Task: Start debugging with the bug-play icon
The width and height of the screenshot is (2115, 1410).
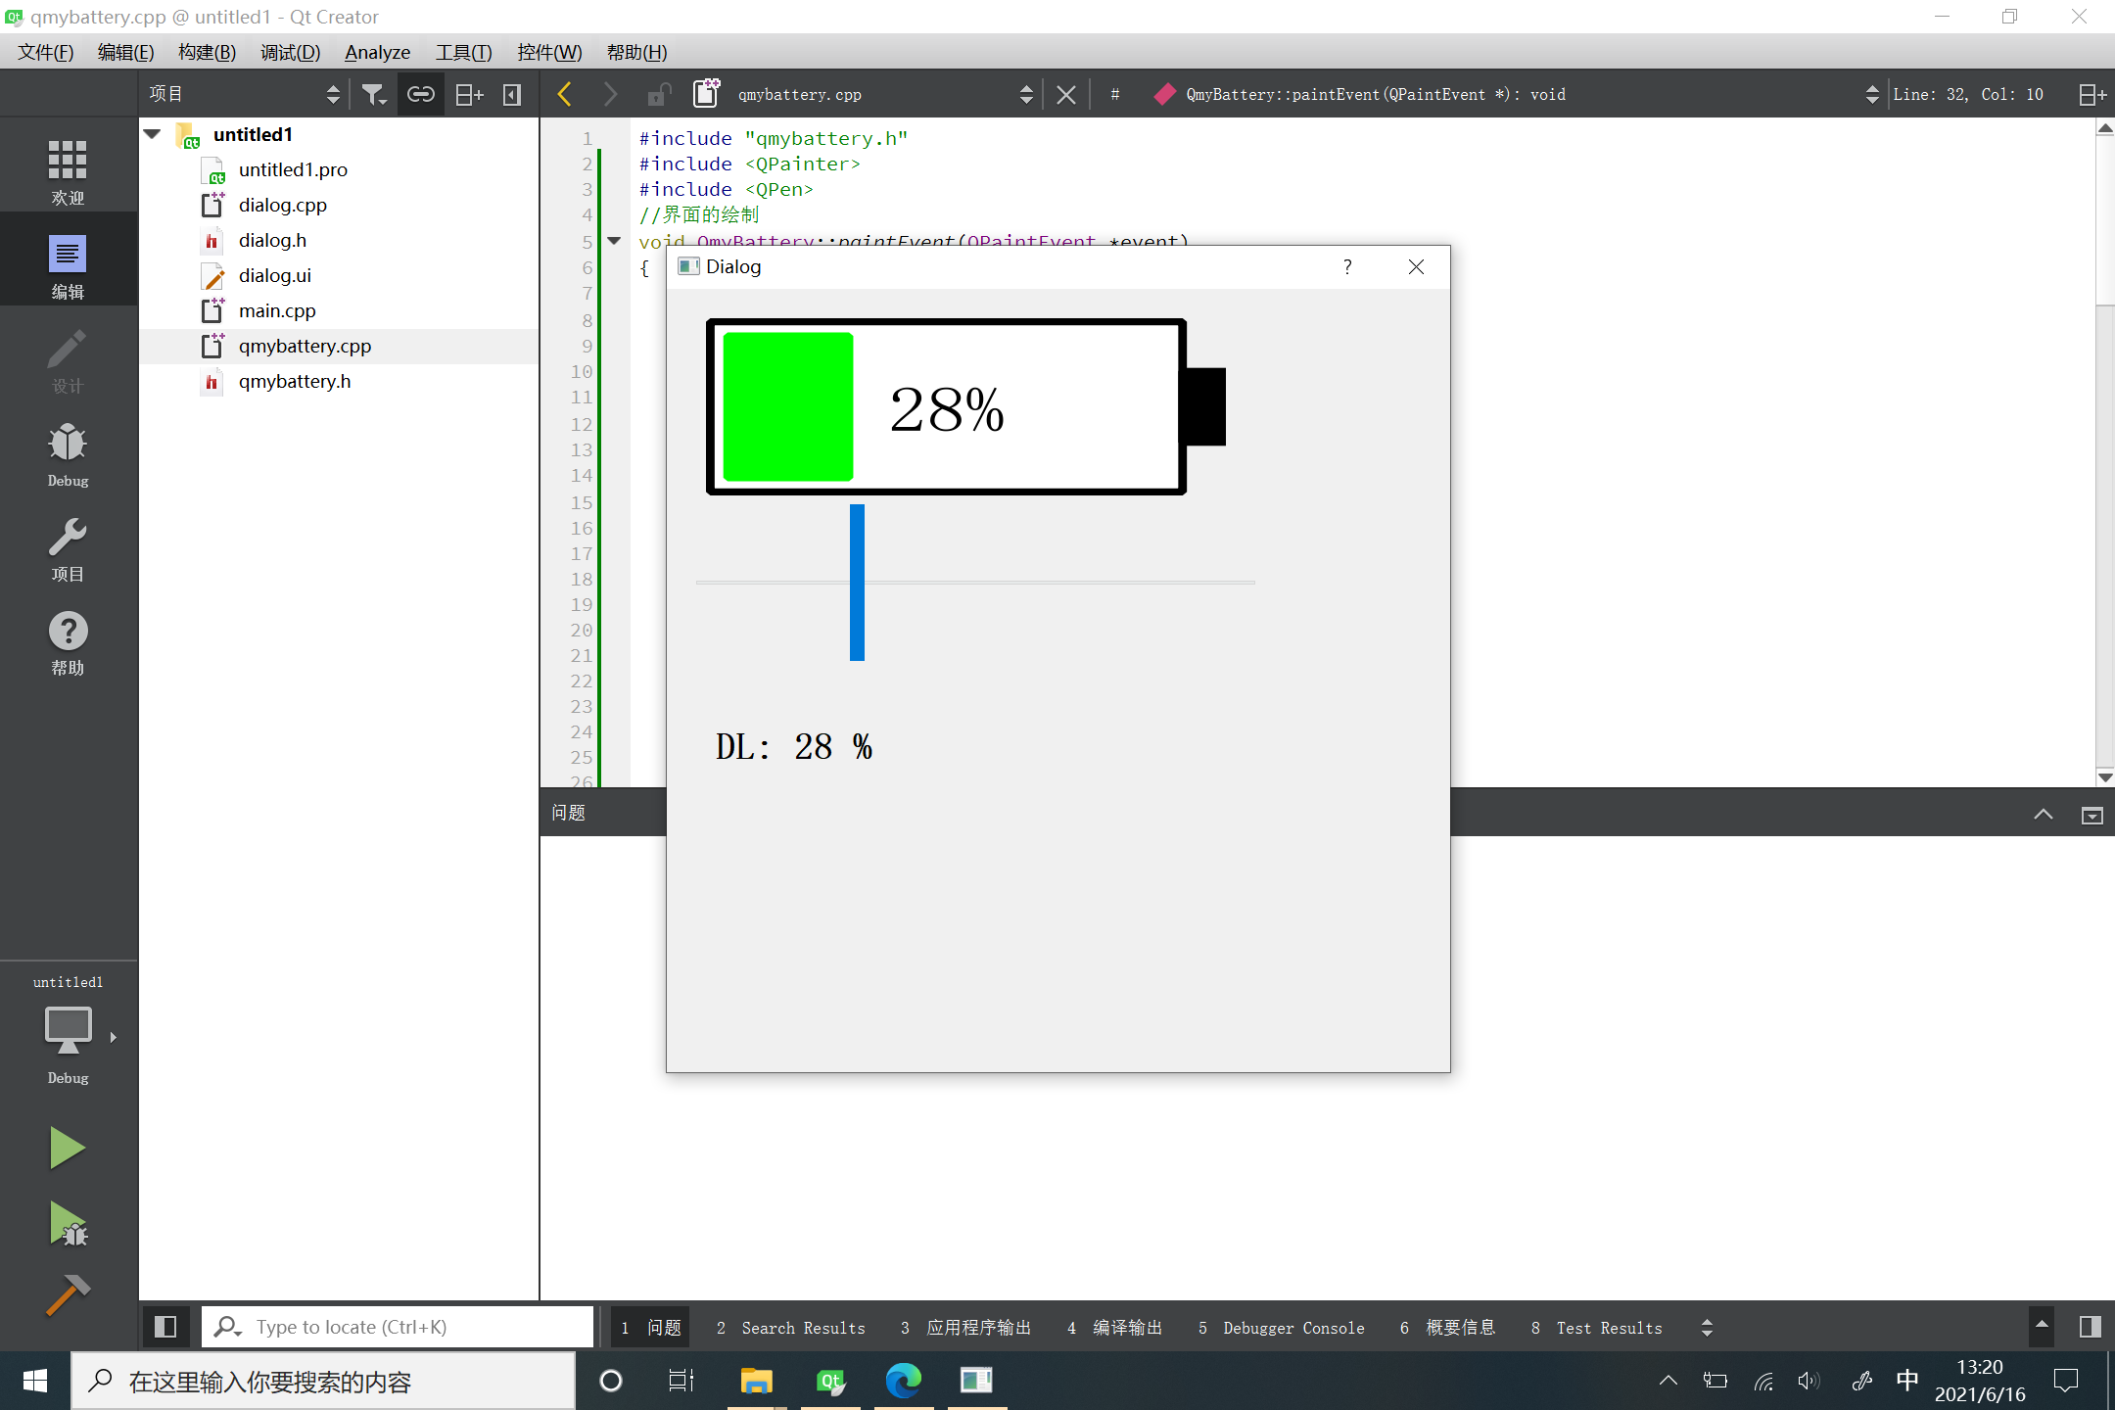Action: [67, 1223]
